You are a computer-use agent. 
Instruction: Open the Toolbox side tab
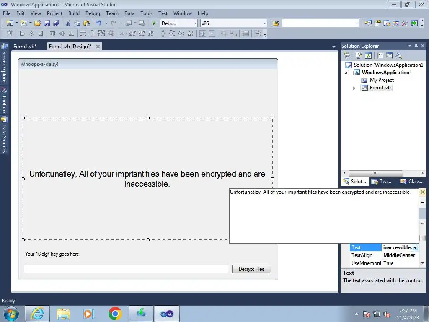(4, 101)
